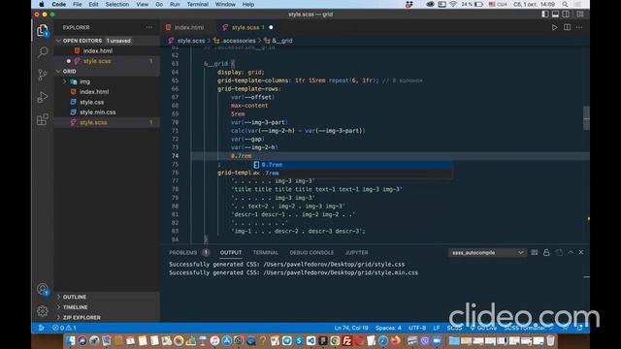Collapse the Open Editors section
Viewport: 621px width, 349px height.
pyautogui.click(x=58, y=41)
